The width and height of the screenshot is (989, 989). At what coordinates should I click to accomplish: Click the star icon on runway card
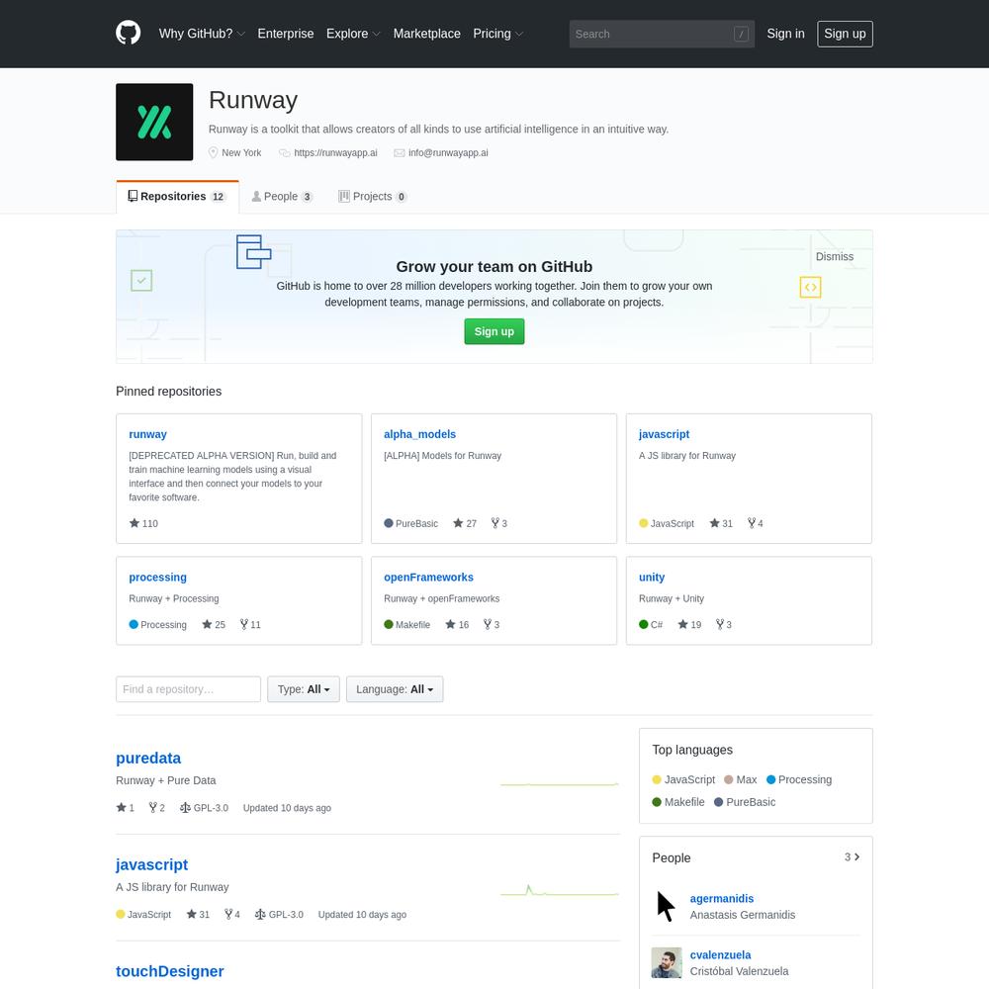pyautogui.click(x=135, y=523)
